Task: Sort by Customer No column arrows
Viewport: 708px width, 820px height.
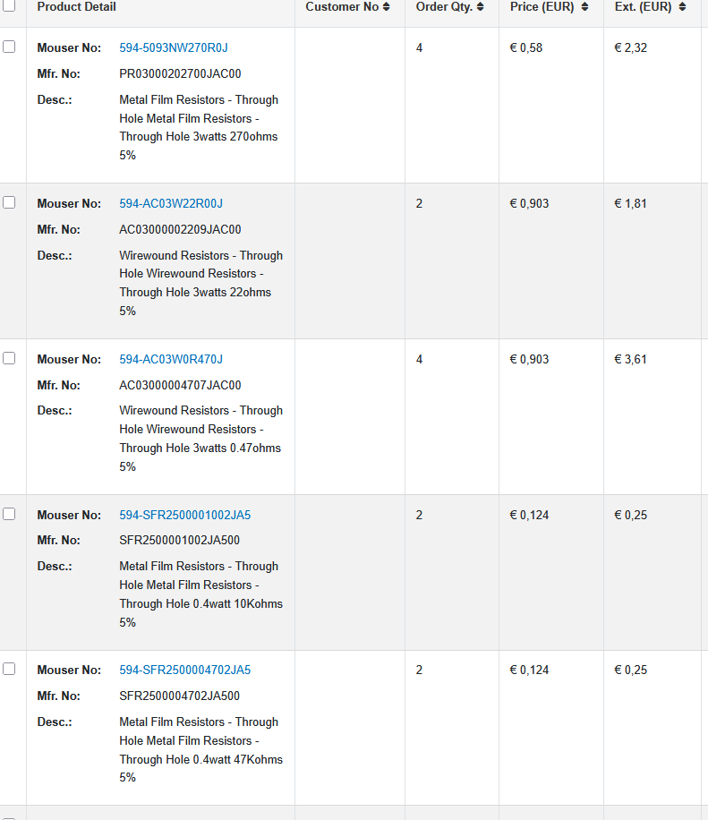Action: (387, 7)
